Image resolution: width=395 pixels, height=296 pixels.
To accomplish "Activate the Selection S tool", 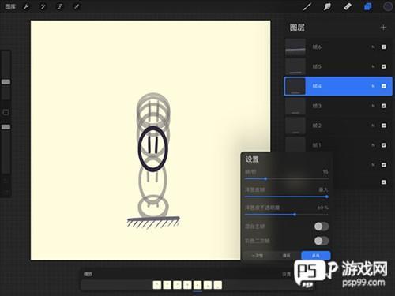I will click(x=60, y=6).
